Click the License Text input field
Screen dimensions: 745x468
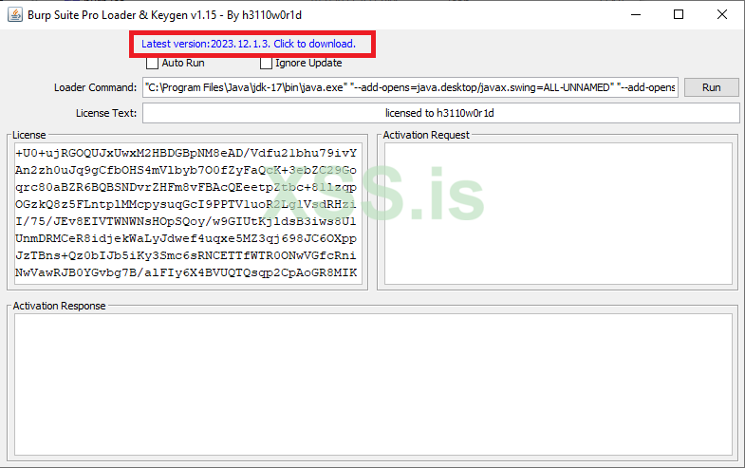441,113
